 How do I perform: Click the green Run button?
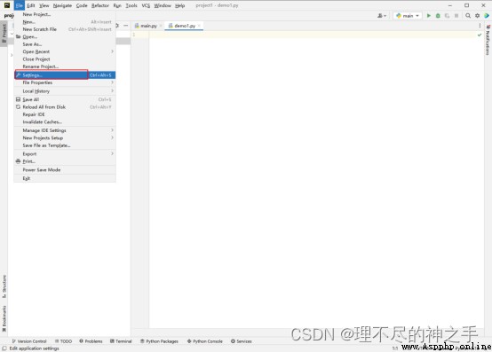tap(429, 16)
